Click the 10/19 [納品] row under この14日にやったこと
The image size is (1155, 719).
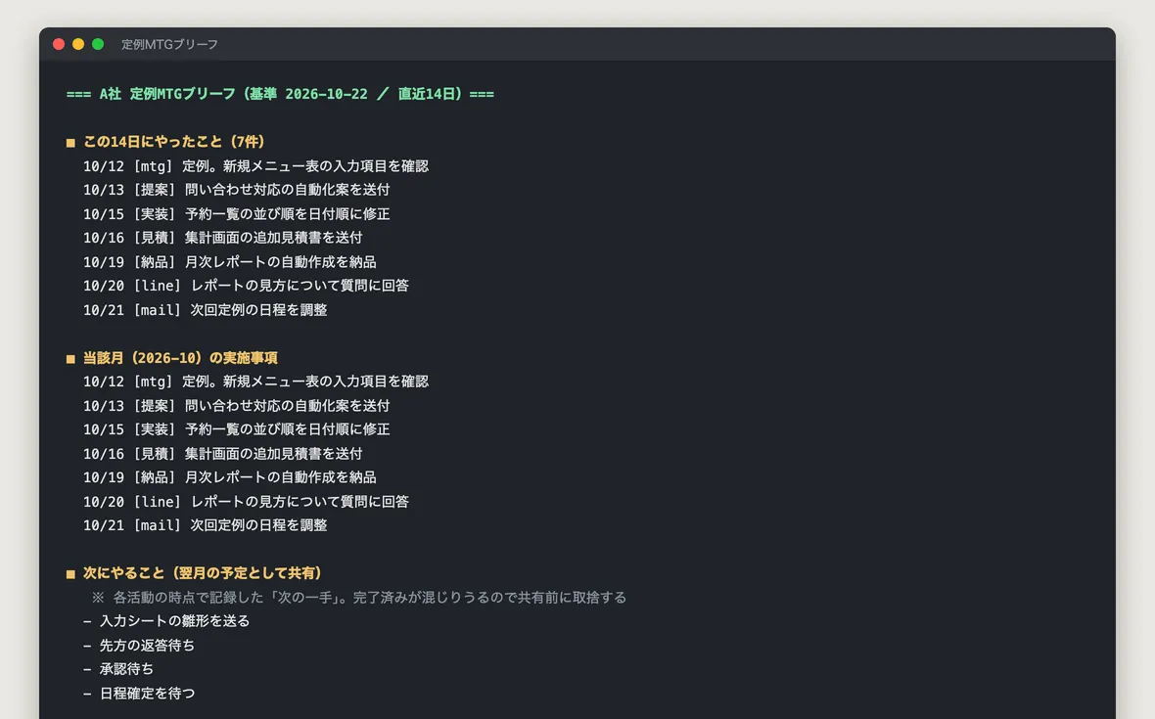click(x=230, y=262)
